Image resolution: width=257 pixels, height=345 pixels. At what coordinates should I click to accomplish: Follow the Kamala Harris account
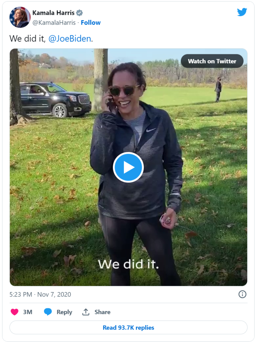91,23
